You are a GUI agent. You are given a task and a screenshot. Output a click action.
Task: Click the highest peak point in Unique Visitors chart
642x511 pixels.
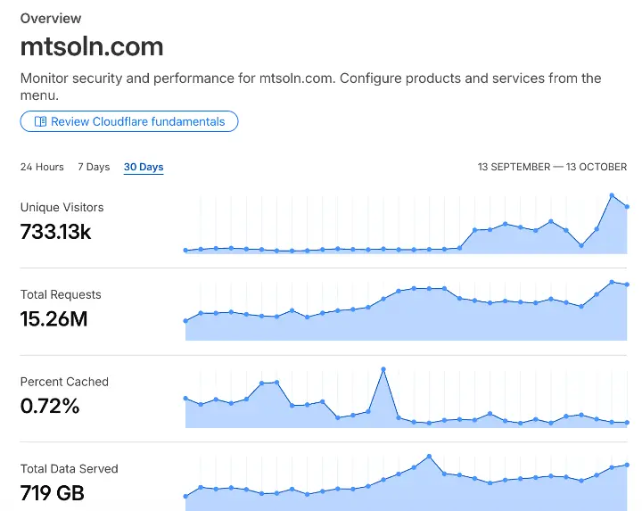pyautogui.click(x=612, y=195)
